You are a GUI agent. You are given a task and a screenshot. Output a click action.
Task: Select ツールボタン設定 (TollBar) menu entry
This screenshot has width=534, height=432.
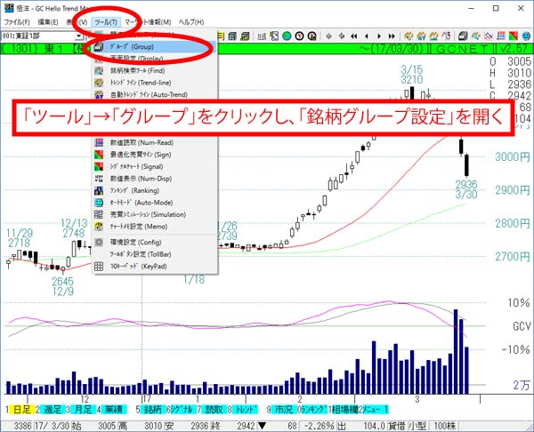[x=155, y=254]
